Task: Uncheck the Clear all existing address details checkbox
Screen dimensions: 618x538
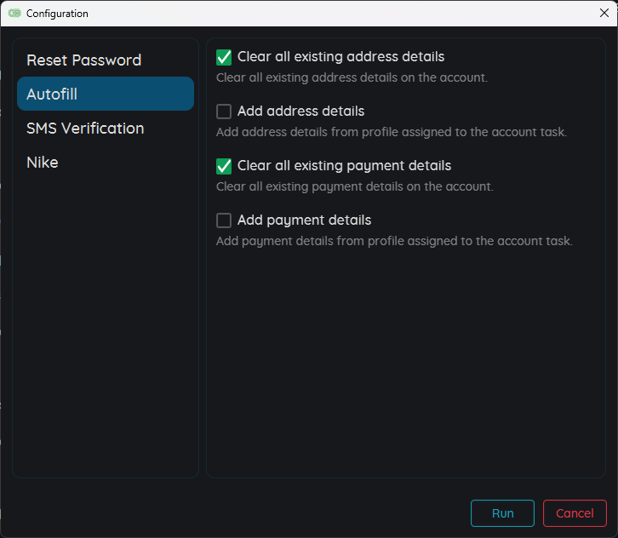Action: point(224,57)
